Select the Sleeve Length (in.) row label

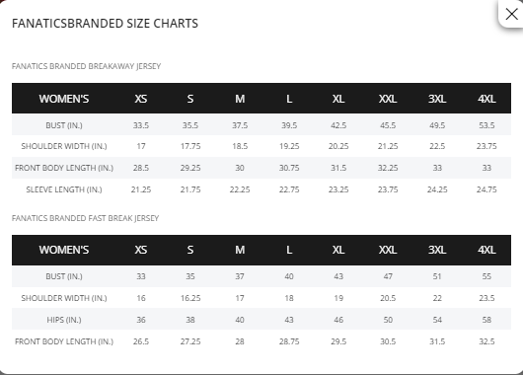(x=64, y=189)
